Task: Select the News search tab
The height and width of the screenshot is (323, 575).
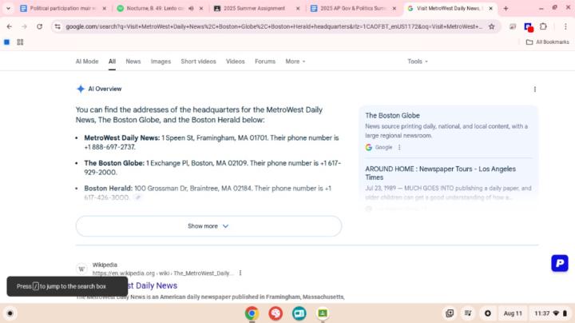Action: click(x=133, y=62)
